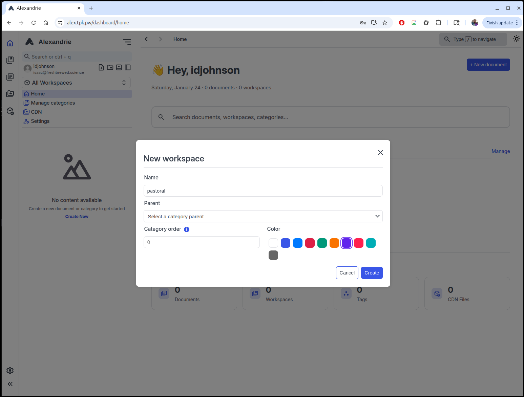This screenshot has height=397, width=524.
Task: Click the workspace Name input field
Action: [263, 191]
